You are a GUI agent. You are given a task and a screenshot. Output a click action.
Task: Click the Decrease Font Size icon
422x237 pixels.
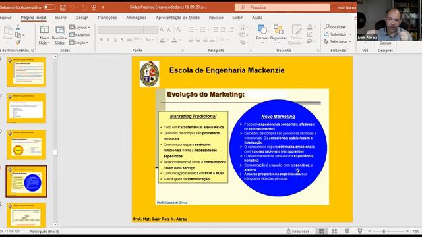[169, 30]
